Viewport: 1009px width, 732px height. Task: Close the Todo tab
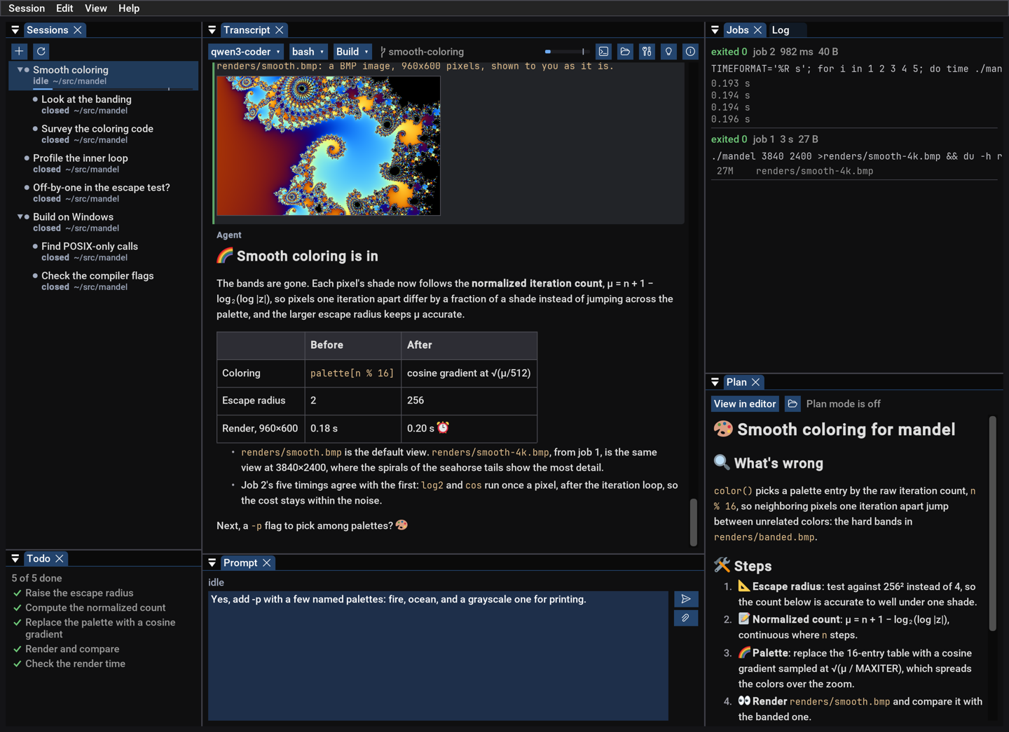point(60,558)
